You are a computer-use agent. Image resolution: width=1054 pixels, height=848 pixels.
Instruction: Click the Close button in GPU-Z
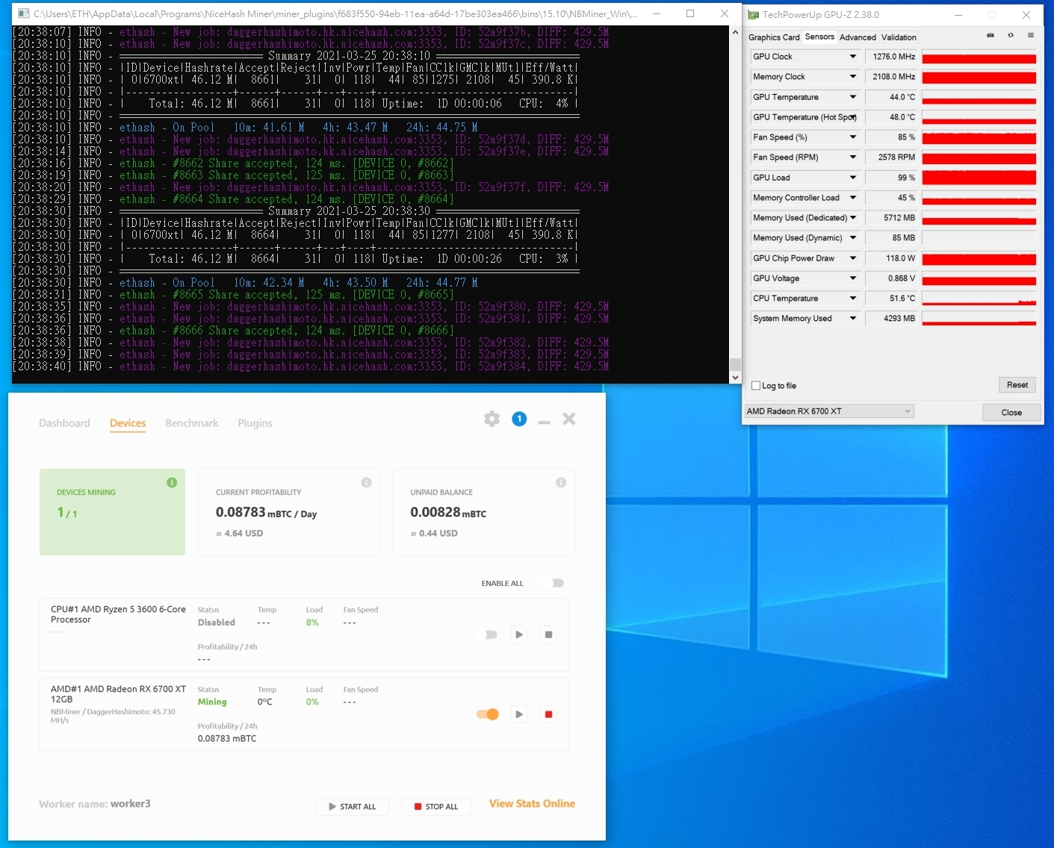1011,412
